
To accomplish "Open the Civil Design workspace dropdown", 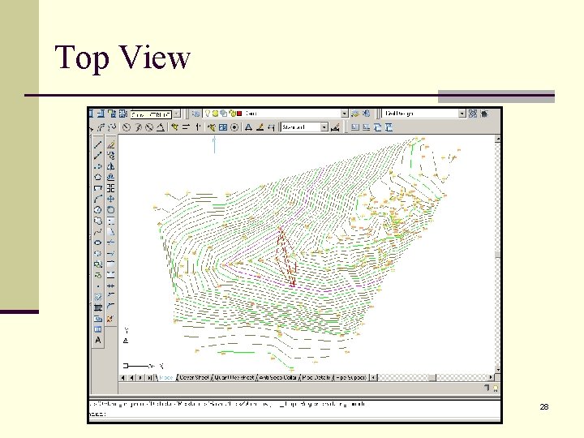I will (462, 114).
